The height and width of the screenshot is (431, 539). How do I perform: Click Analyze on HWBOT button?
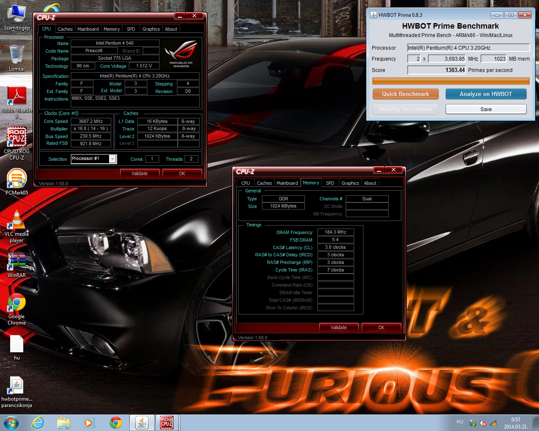click(x=486, y=94)
